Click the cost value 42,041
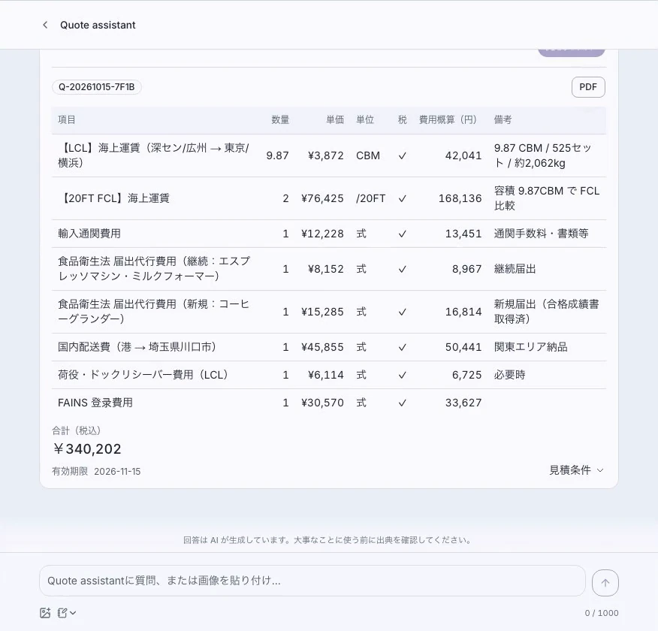 click(463, 155)
